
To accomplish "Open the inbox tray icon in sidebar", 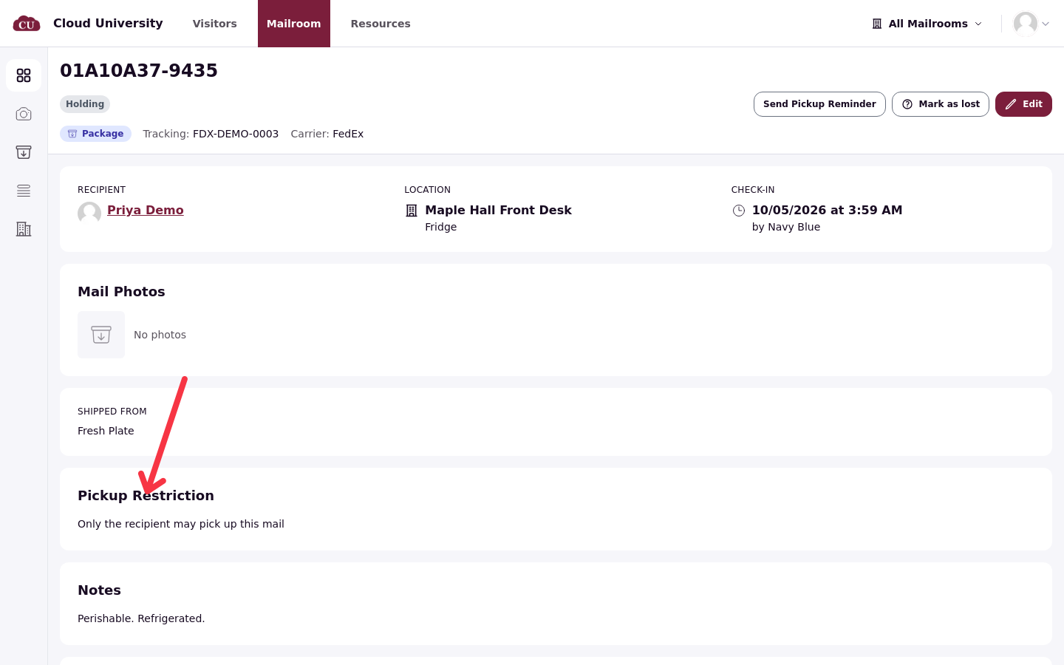I will click(x=24, y=152).
